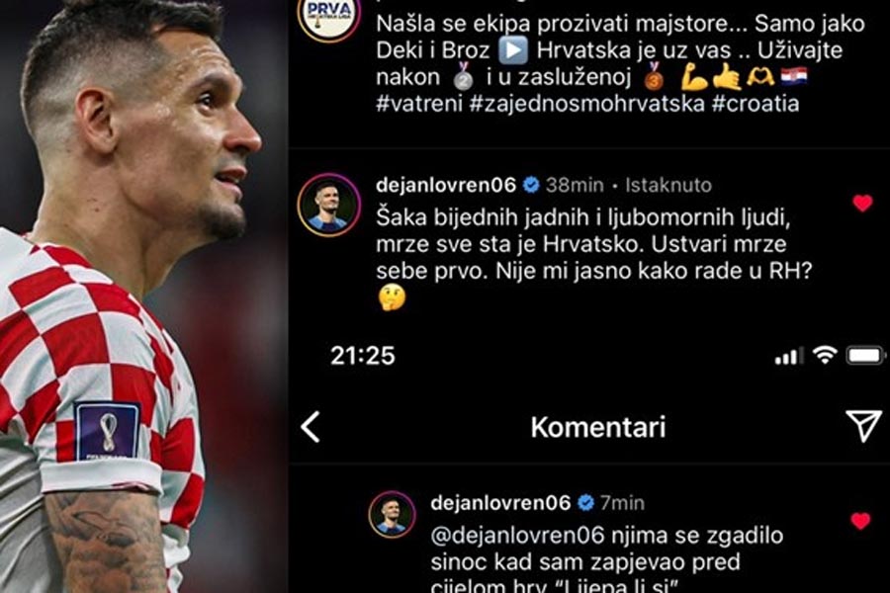
Task: Click the dejanlovren06 username, 38min comment
Action: click(x=446, y=185)
